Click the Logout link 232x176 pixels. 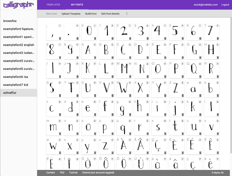(x=225, y=5)
